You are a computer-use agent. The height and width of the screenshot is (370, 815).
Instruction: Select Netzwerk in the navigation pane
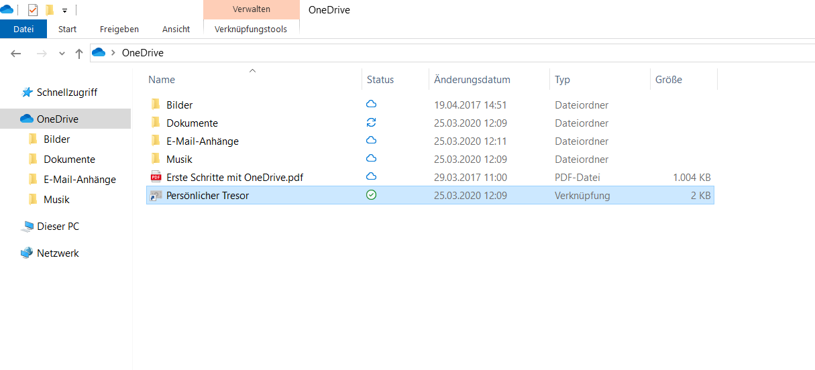pyautogui.click(x=58, y=253)
